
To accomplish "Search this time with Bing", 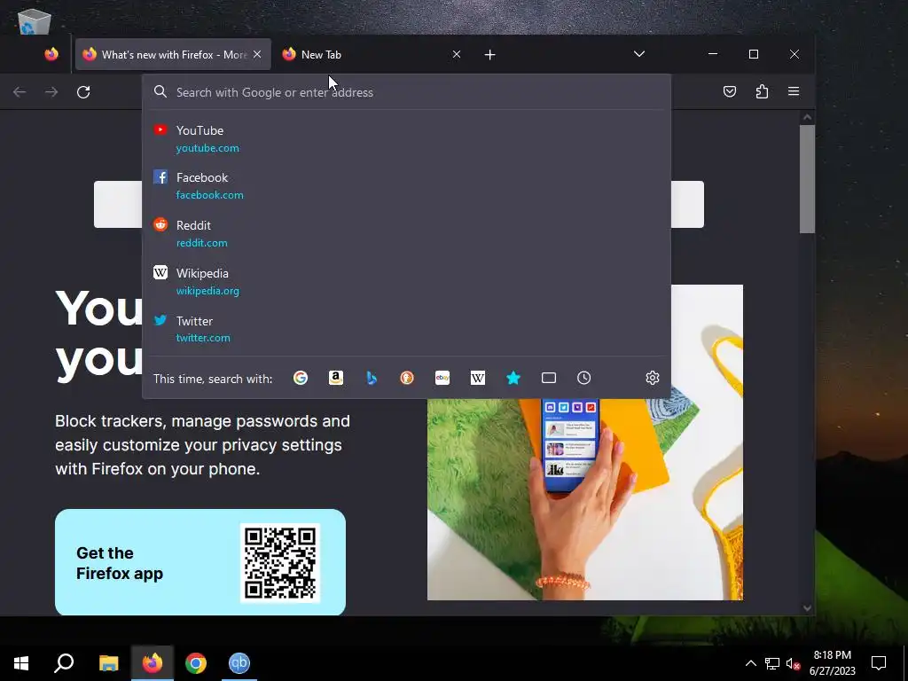I will 372,378.
